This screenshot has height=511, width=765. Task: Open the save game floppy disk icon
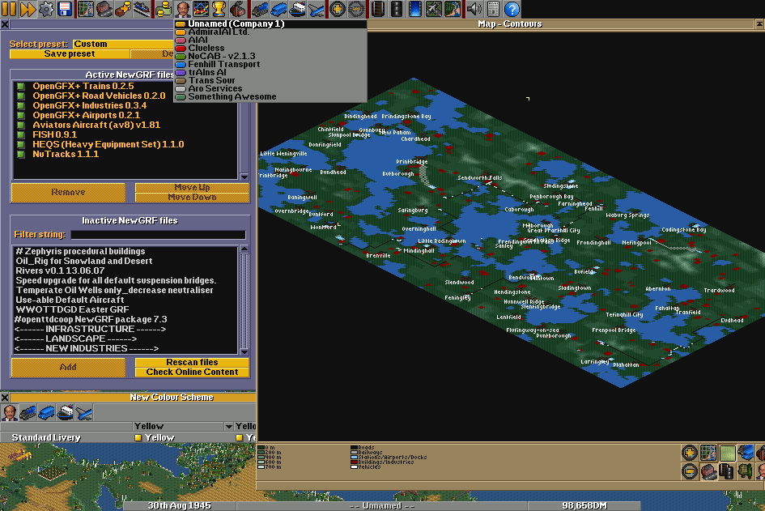(65, 9)
